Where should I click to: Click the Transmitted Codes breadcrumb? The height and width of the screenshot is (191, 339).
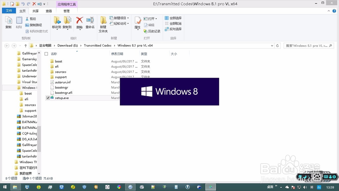(98, 46)
